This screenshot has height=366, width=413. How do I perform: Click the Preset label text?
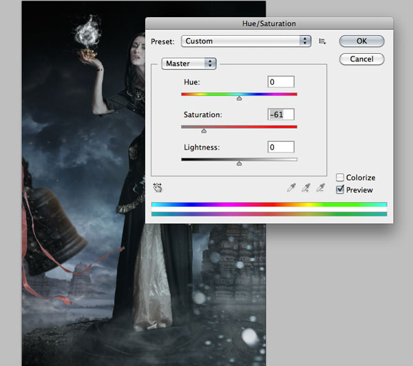[x=162, y=41]
